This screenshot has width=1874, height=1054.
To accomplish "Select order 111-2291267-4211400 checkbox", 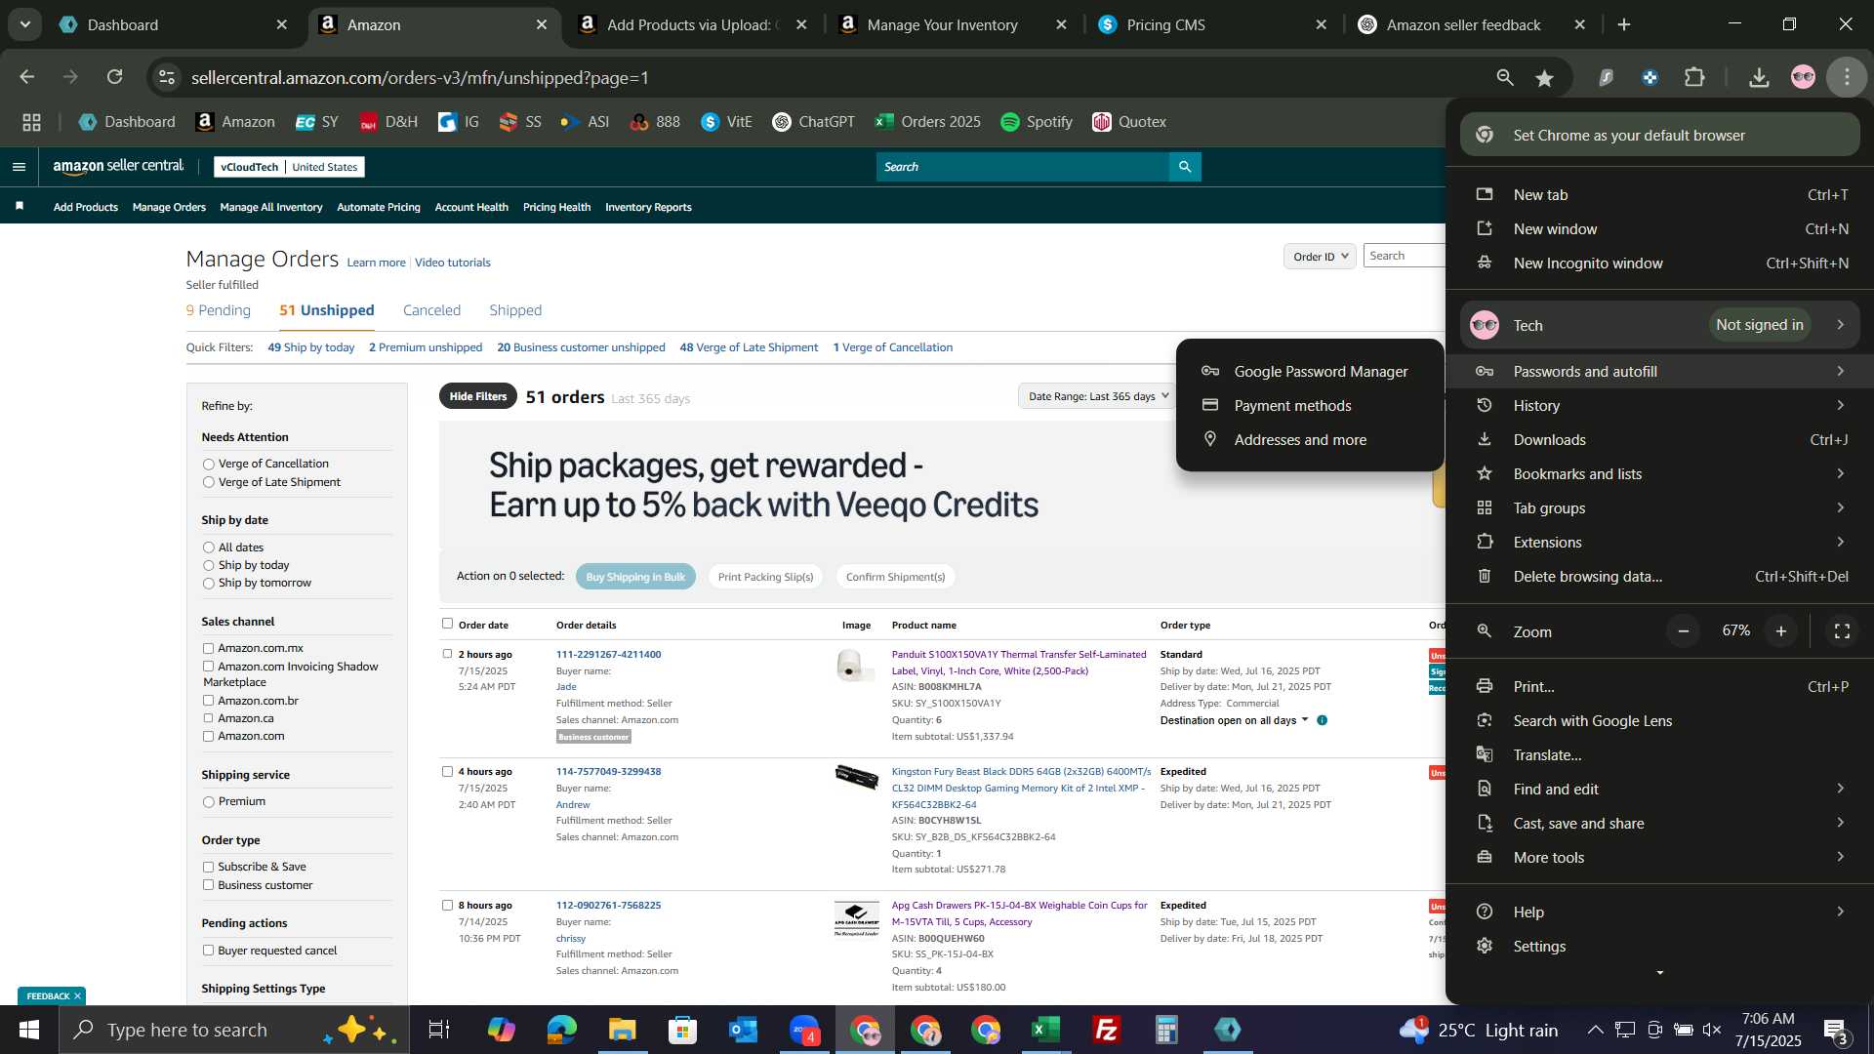I will (x=447, y=654).
